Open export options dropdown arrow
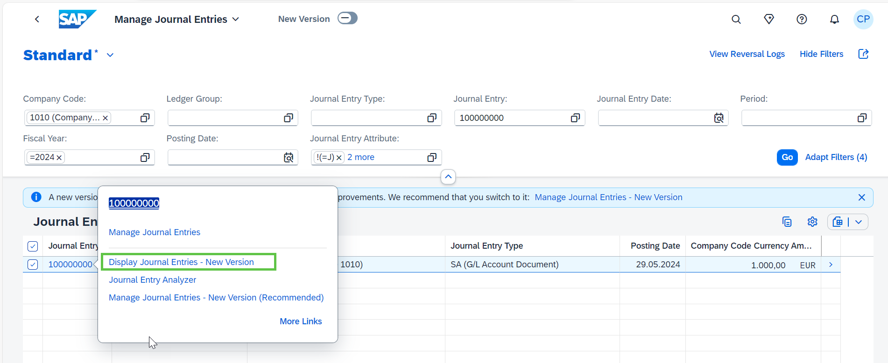 click(859, 222)
